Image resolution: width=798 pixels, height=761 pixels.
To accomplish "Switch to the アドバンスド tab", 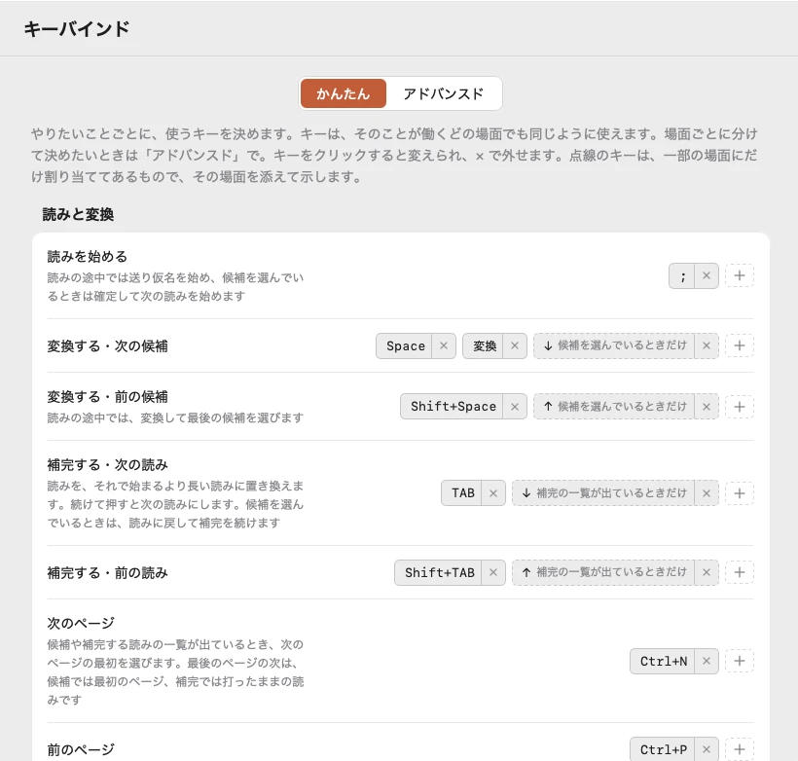I will click(x=443, y=93).
